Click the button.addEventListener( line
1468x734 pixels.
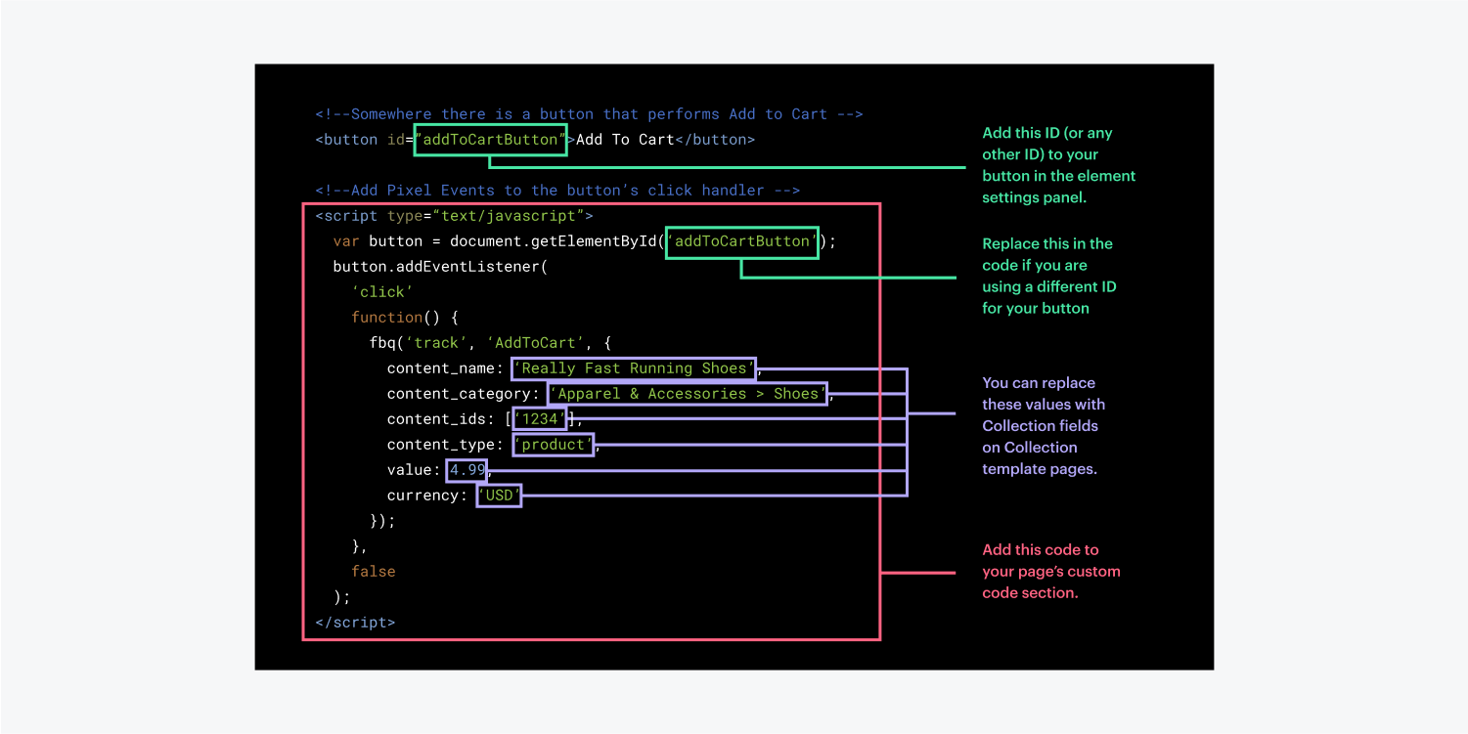click(440, 267)
